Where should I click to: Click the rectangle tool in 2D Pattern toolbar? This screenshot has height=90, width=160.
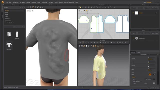coord(88,7)
